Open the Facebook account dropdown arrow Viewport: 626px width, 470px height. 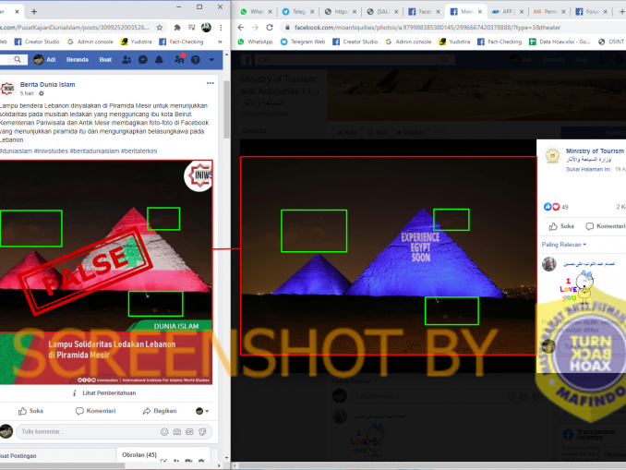point(211,59)
